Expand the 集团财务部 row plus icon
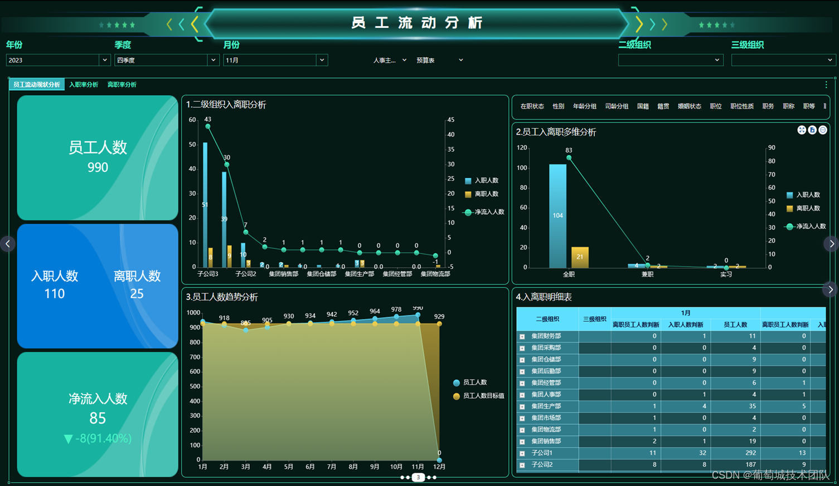Image resolution: width=839 pixels, height=486 pixels. 522,336
